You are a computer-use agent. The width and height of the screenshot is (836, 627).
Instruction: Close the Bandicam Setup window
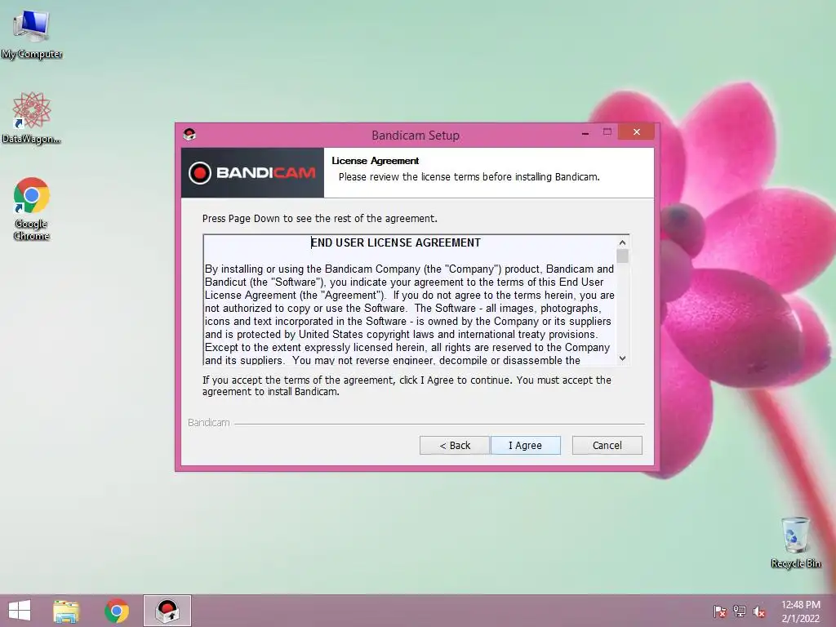click(636, 131)
